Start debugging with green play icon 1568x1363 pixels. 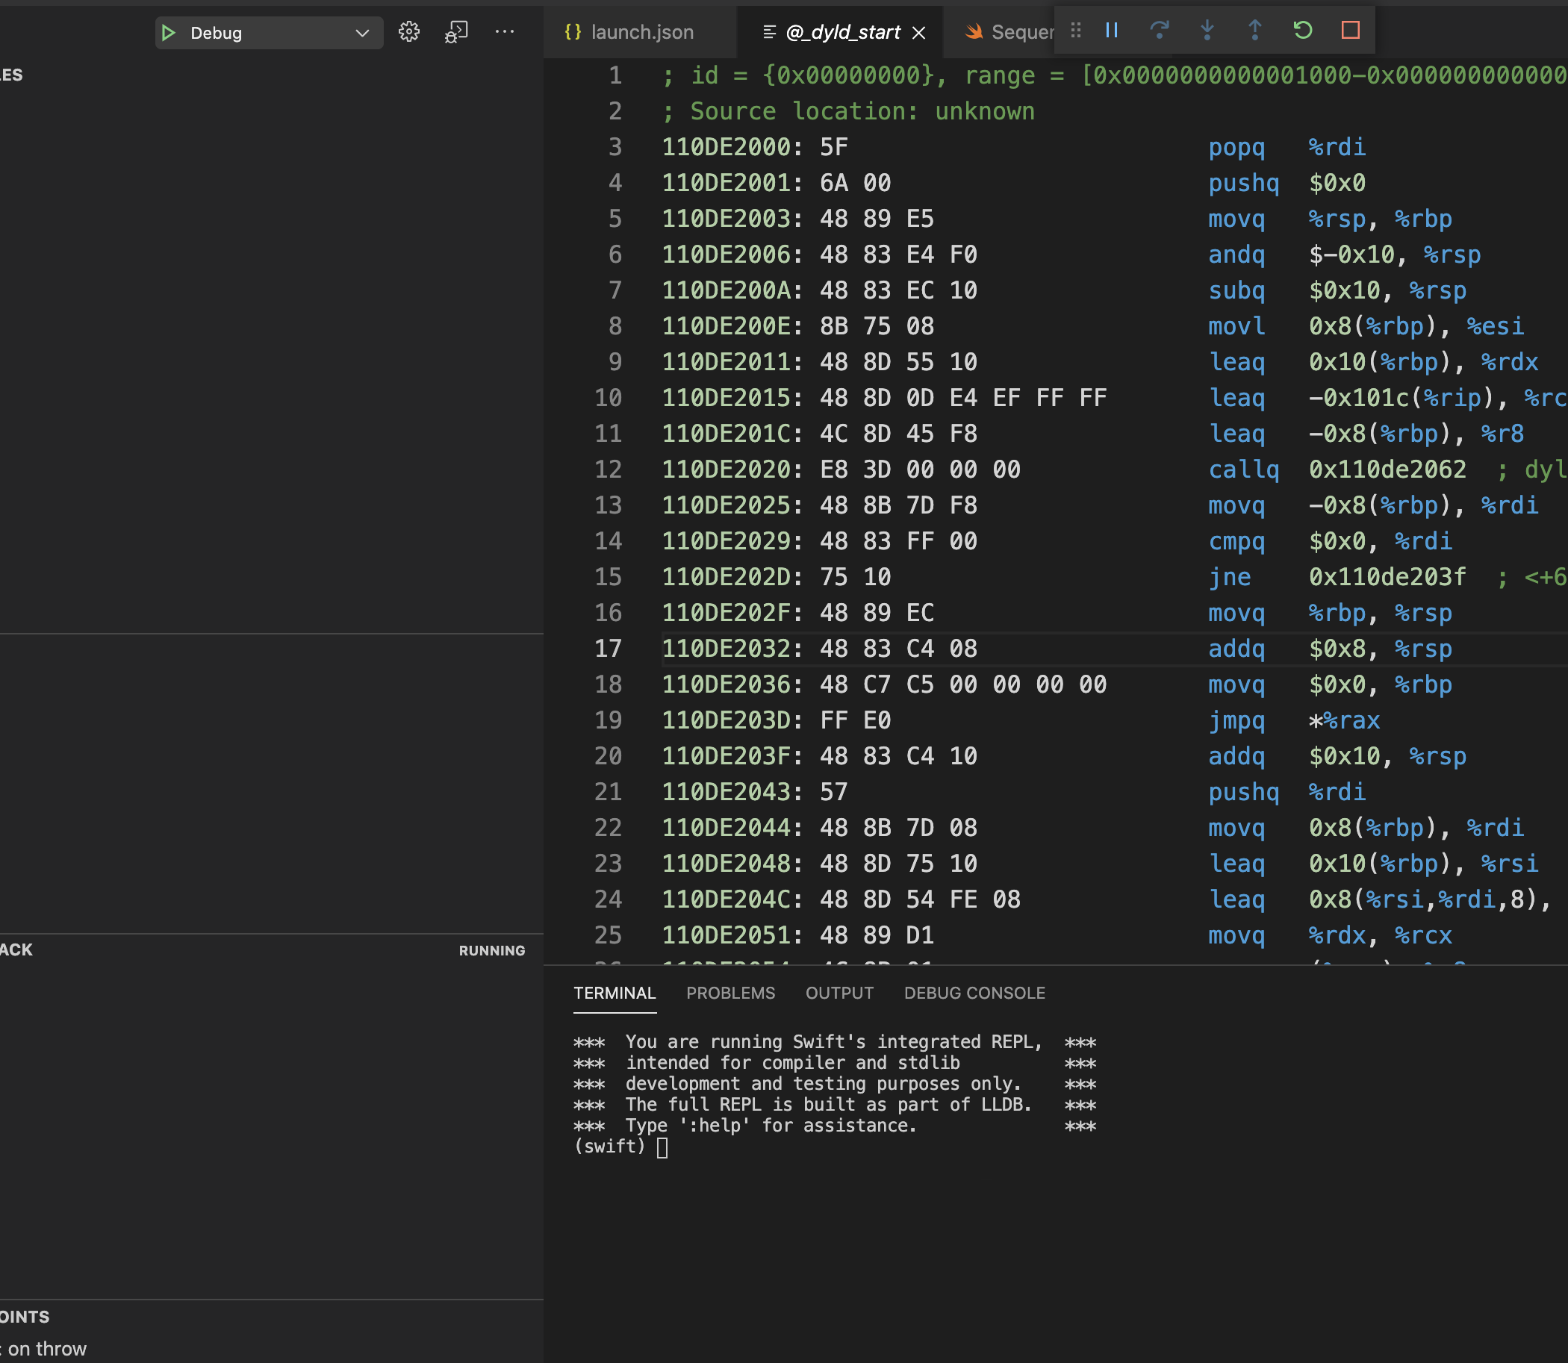coord(169,33)
